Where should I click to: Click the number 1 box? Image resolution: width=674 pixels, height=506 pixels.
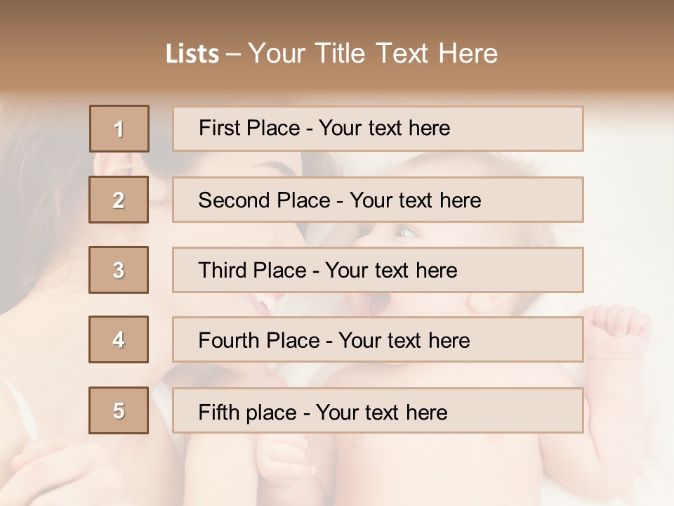coord(119,129)
